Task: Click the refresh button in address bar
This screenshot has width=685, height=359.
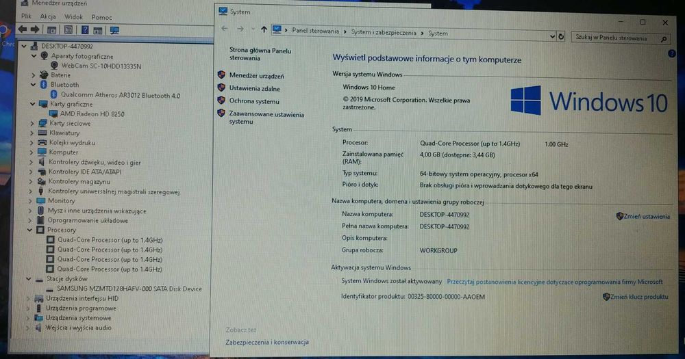Action: click(562, 37)
